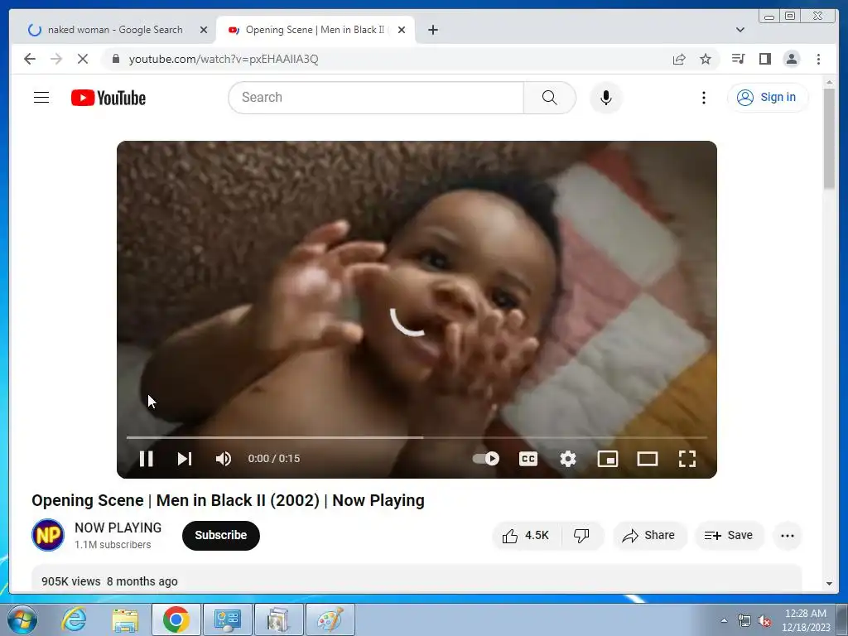Share this page icon in address bar

coord(679,59)
